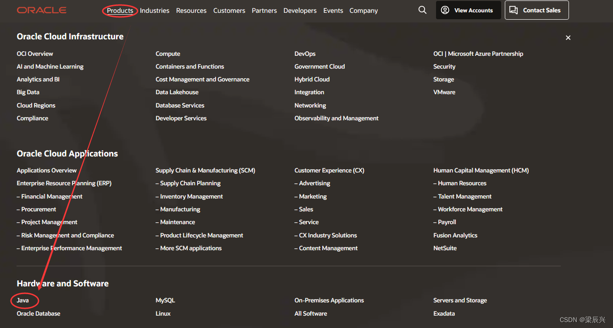Open the Oracle Cloud Infrastructure heading link
The width and height of the screenshot is (613, 328).
coord(70,37)
